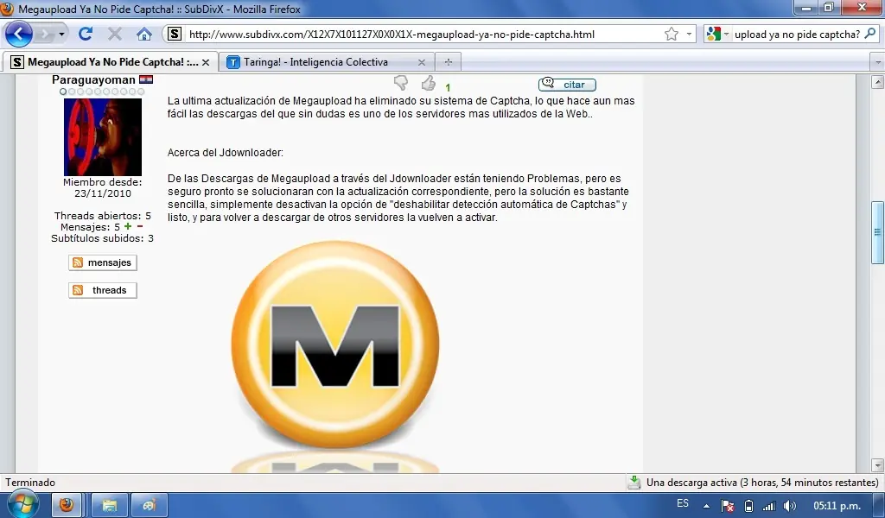Click the stop loading X icon
Viewport: 885px width, 518px height.
[115, 34]
